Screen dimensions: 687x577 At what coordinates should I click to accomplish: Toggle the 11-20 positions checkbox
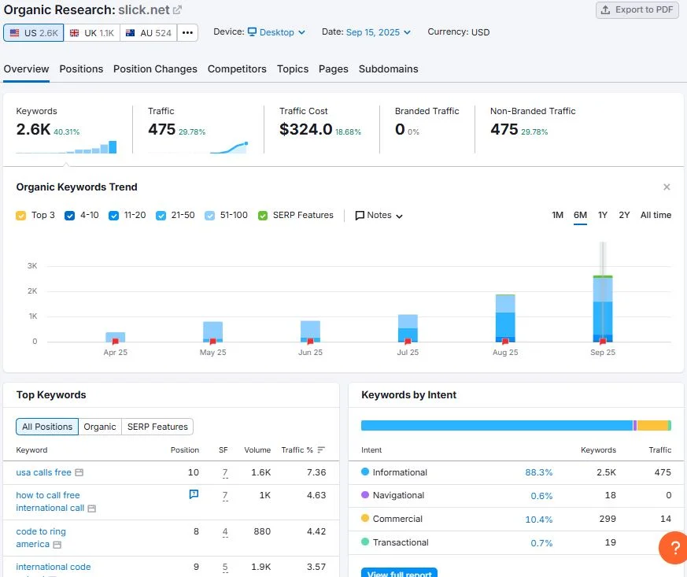click(113, 216)
